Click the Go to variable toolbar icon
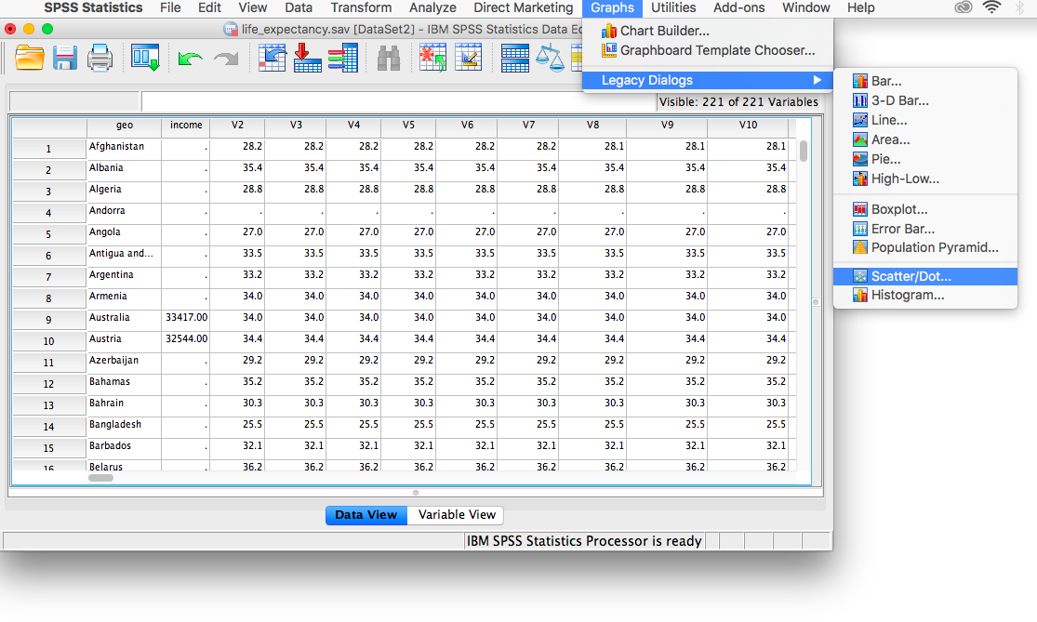Screen dimensions: 1037x622 [x=308, y=59]
